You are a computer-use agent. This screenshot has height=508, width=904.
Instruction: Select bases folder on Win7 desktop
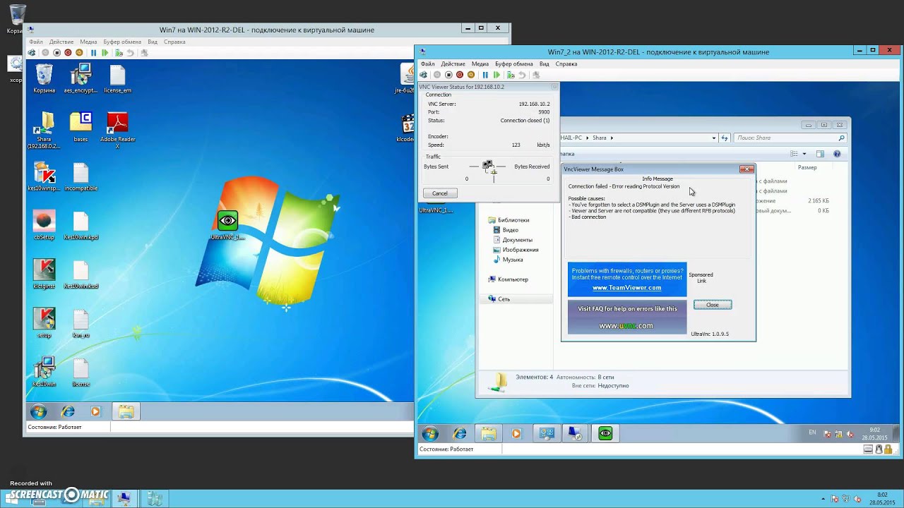click(81, 127)
